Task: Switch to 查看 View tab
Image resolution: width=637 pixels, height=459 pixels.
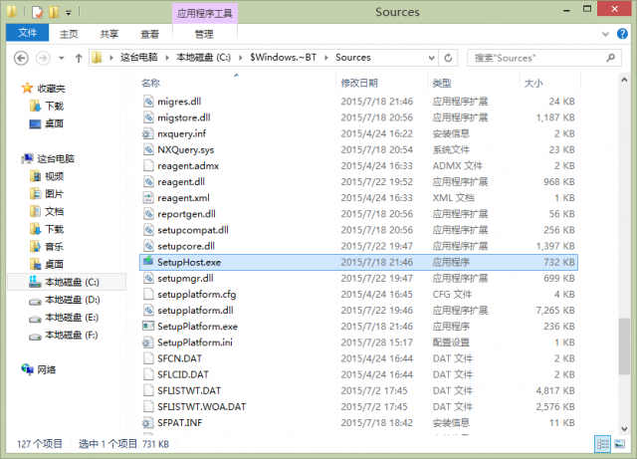Action: (x=149, y=34)
